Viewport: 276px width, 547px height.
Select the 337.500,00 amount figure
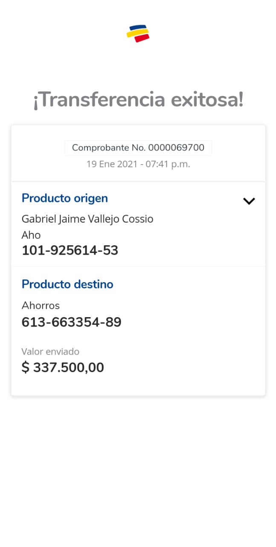(69, 368)
